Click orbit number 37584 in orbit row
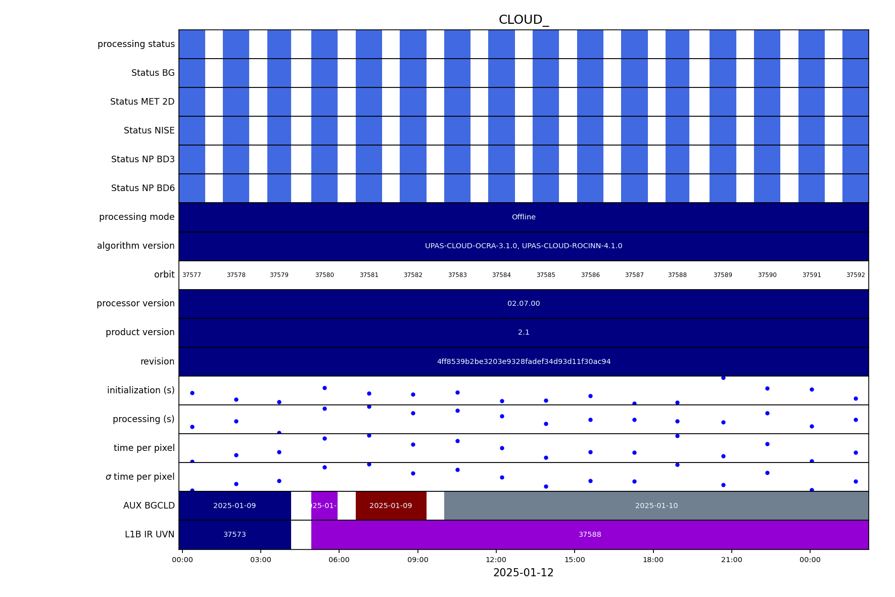 point(501,275)
